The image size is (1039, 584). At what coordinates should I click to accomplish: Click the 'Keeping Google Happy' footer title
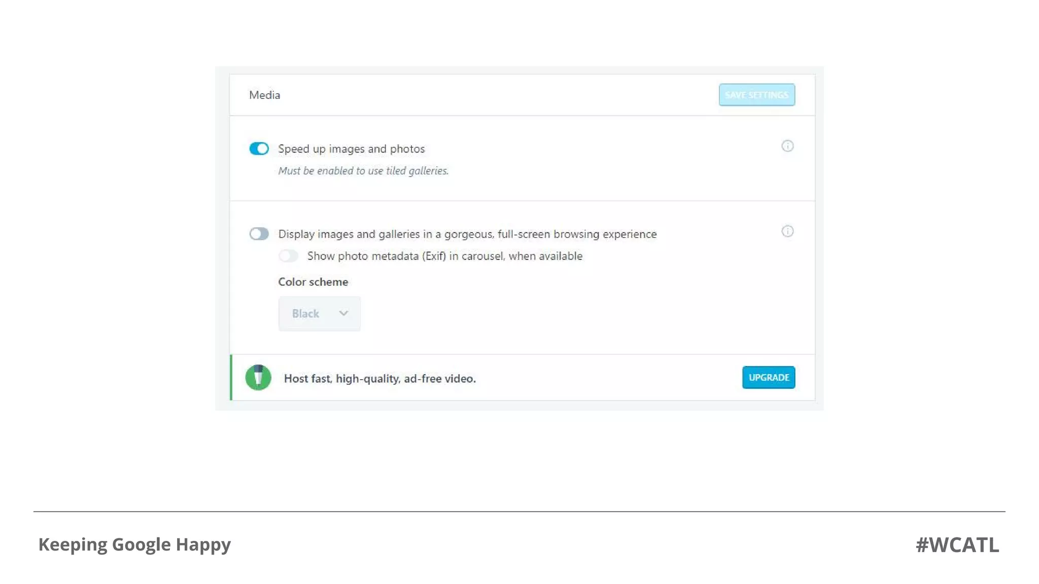(134, 544)
